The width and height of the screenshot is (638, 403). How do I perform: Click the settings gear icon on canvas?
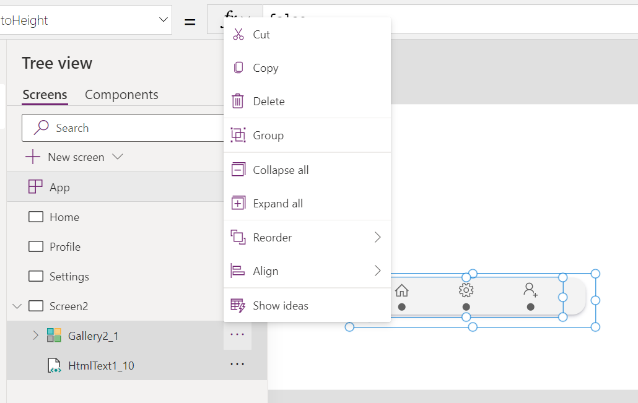pyautogui.click(x=466, y=290)
